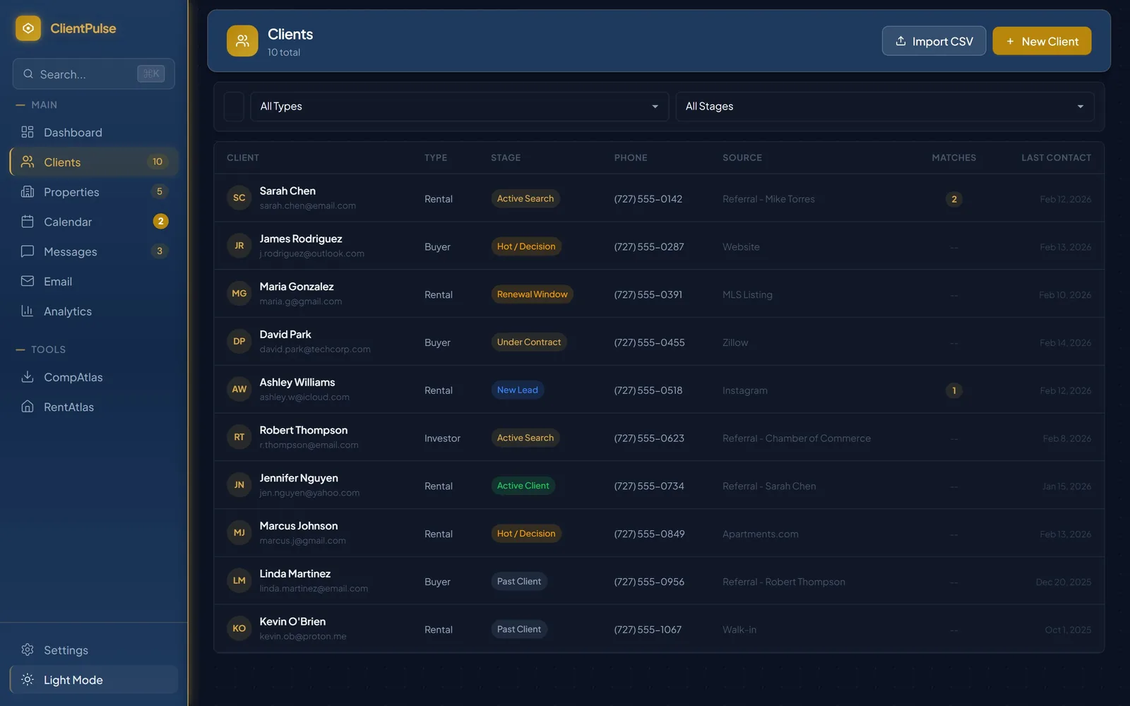The image size is (1130, 706).
Task: Click the MJ avatar for Marcus Johnson
Action: click(239, 532)
